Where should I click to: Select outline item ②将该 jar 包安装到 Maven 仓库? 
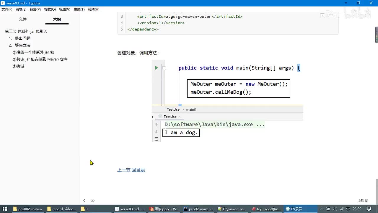tap(40, 59)
